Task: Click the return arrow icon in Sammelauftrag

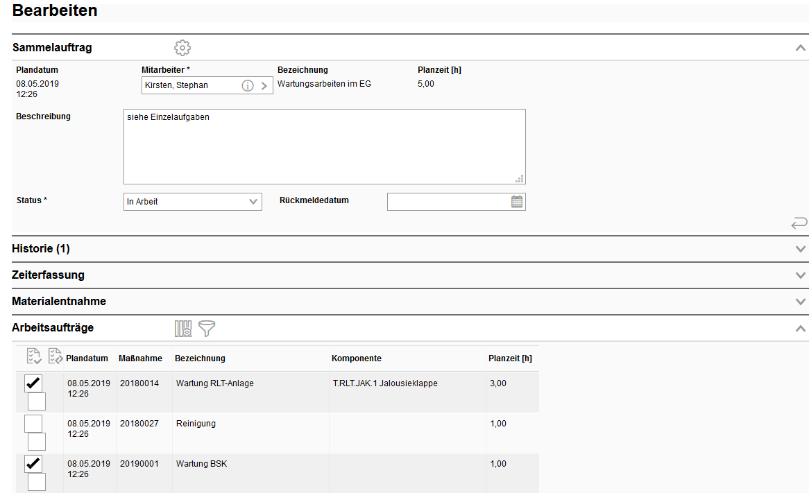Action: pyautogui.click(x=799, y=223)
